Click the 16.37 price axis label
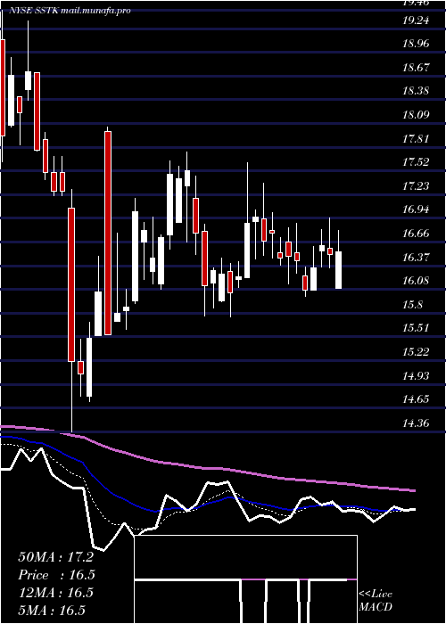The image size is (446, 624). 417,257
